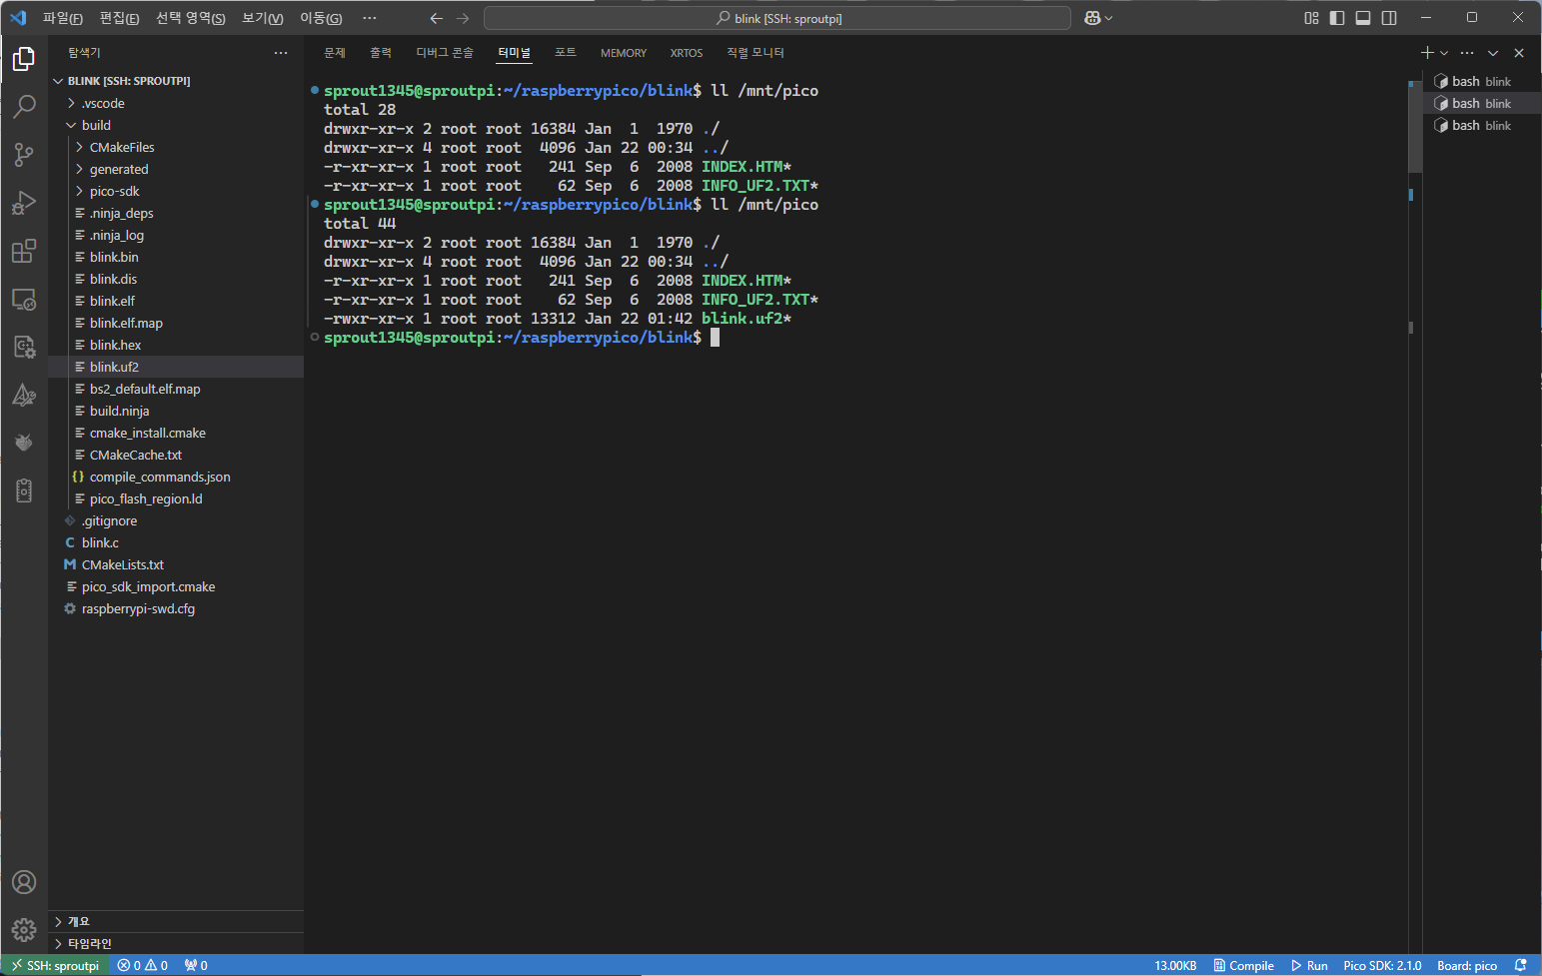The image size is (1542, 976).
Task: Create a new terminal with plus icon
Action: [x=1427, y=53]
